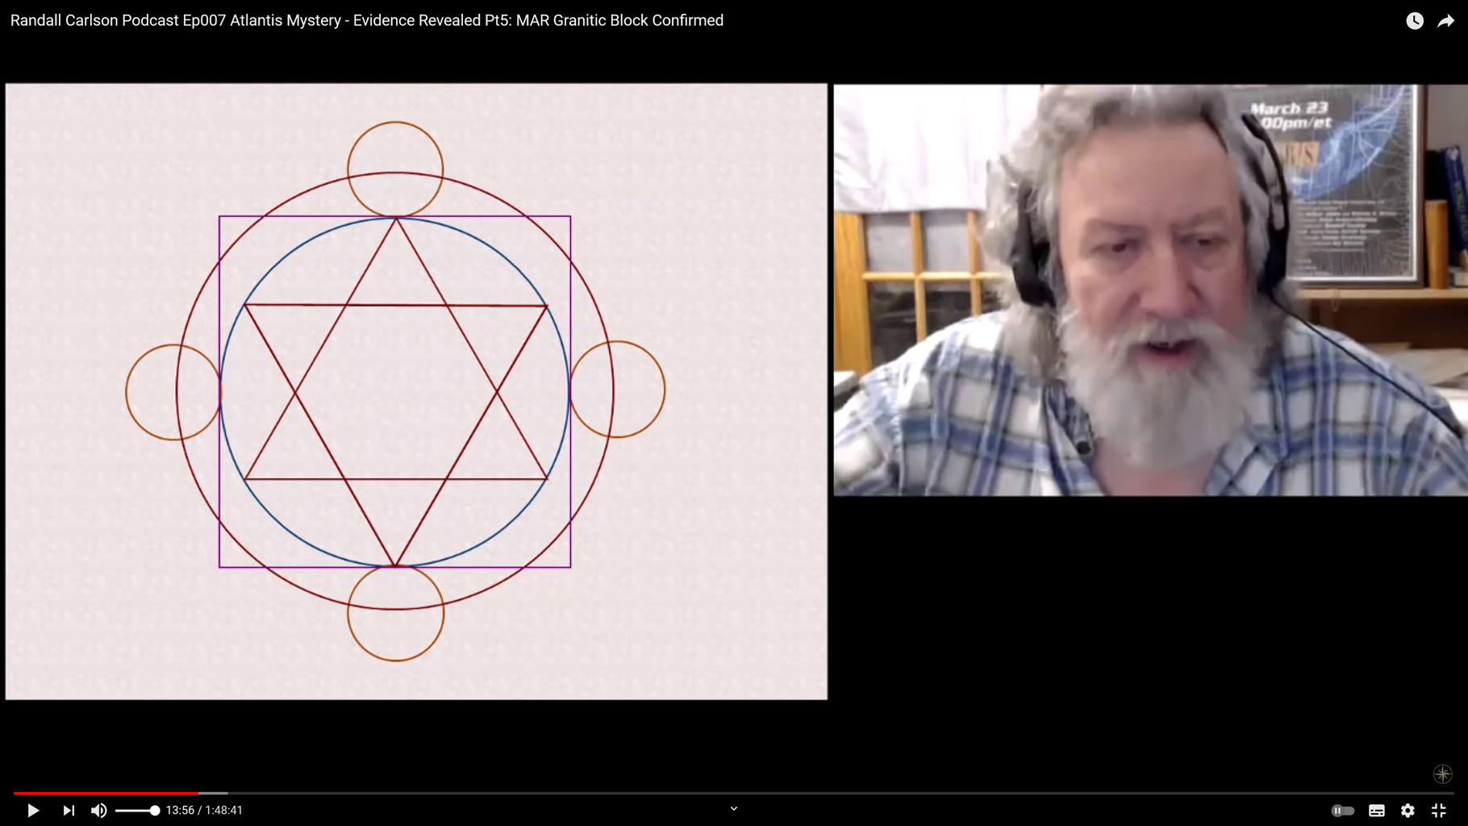Seek to the middle of the progress bar
Screen dimensions: 1468x826
click(734, 793)
